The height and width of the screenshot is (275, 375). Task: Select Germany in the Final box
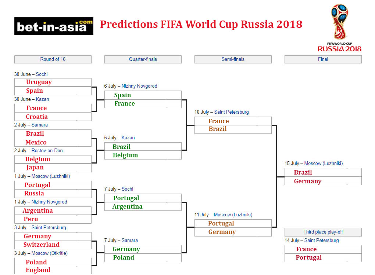pos(308,181)
